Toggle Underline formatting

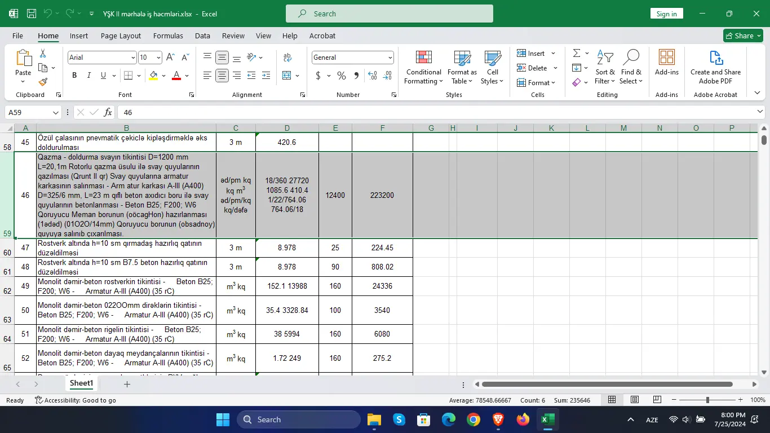click(103, 76)
